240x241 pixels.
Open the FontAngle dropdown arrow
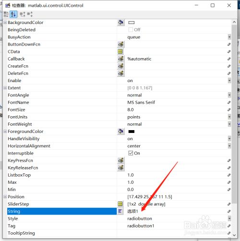point(229,95)
